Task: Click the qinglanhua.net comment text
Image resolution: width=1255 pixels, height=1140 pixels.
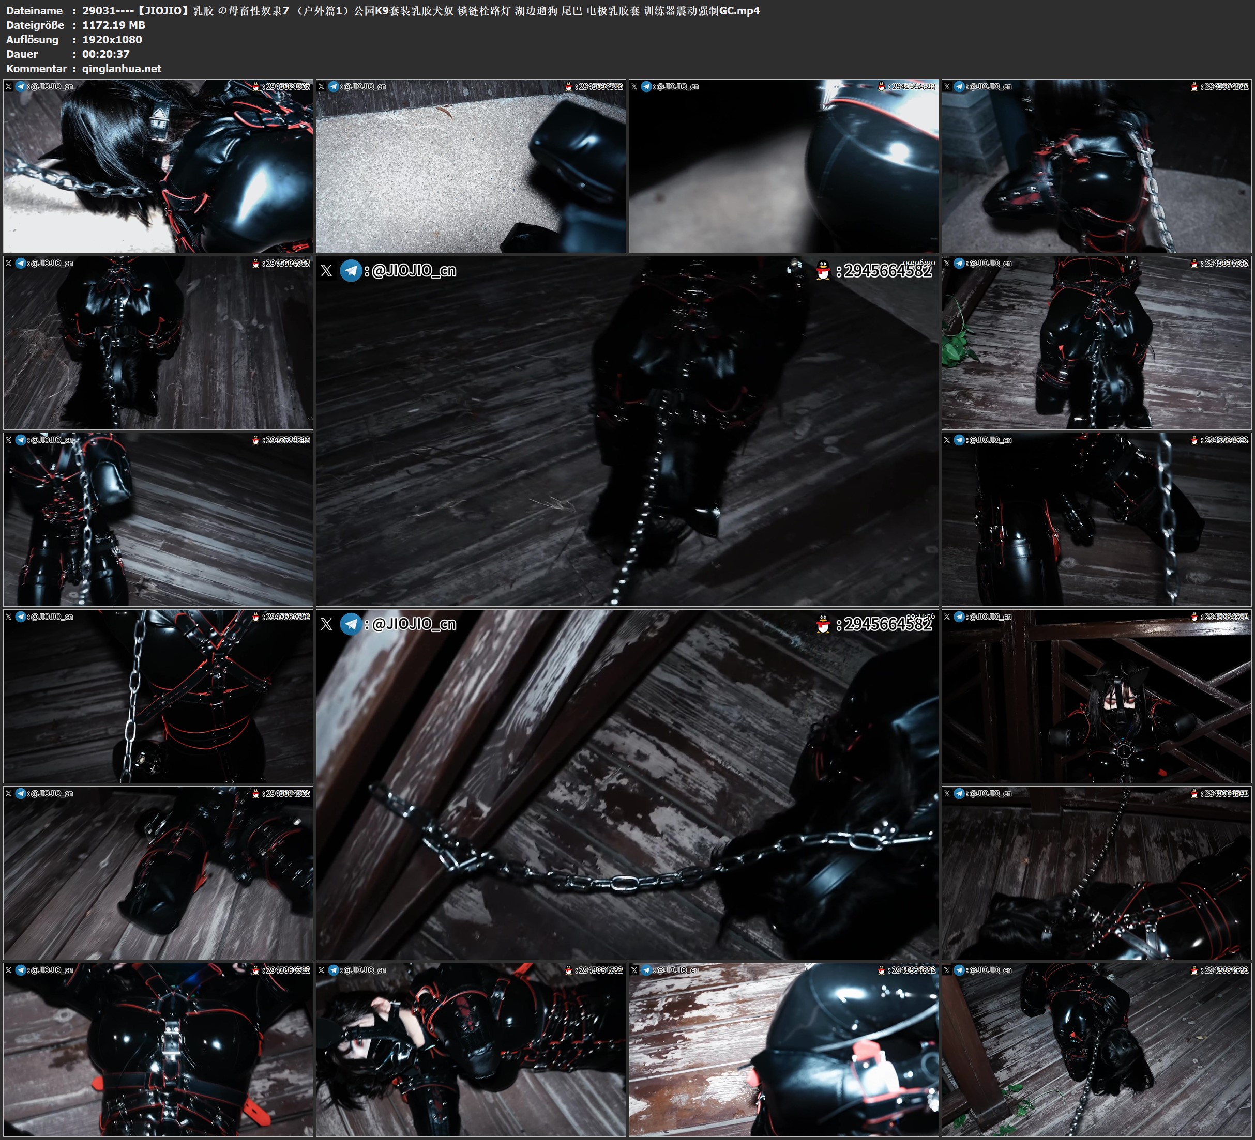Action: point(122,68)
